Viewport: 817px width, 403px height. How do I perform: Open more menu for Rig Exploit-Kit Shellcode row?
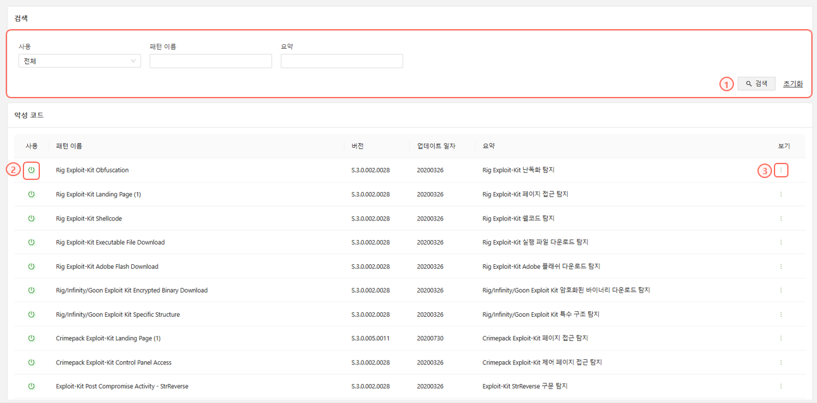[781, 219]
